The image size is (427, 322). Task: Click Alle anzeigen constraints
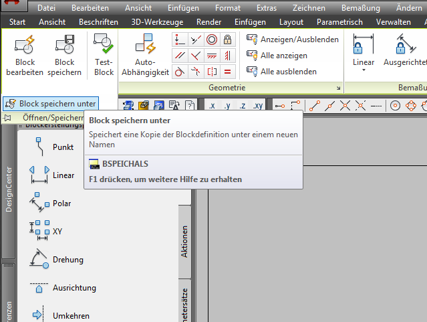pos(277,56)
